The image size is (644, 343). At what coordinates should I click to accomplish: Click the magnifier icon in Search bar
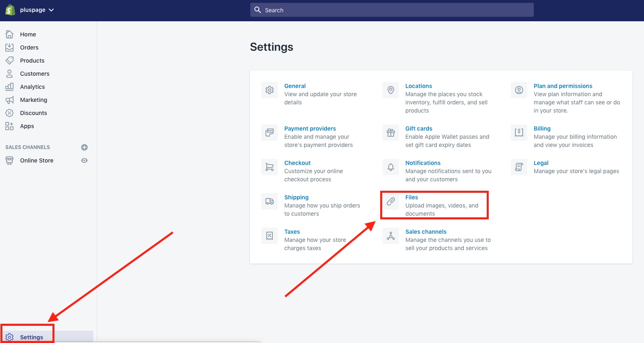point(258,10)
